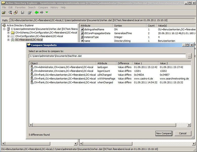Open the History menu

click(54, 7)
